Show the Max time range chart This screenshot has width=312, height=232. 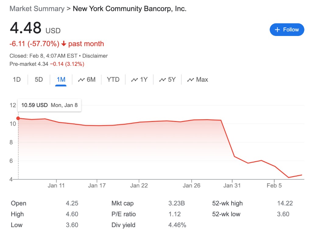(202, 80)
